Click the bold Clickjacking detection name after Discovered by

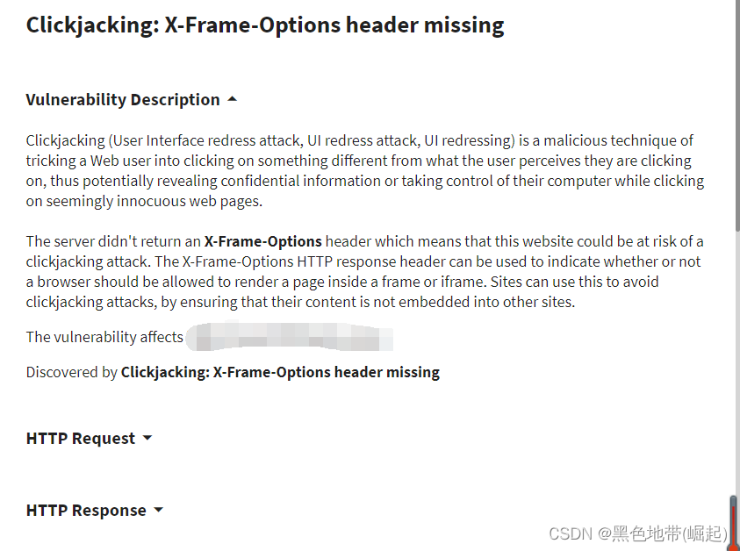coord(281,371)
